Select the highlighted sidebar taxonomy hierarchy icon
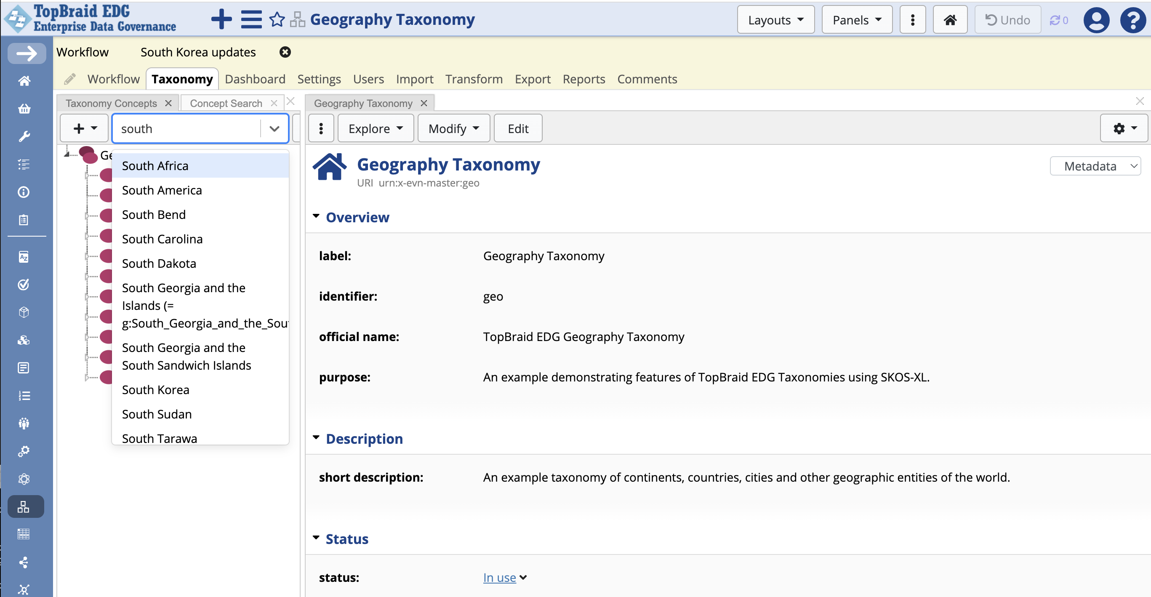This screenshot has width=1151, height=597. pyautogui.click(x=25, y=507)
